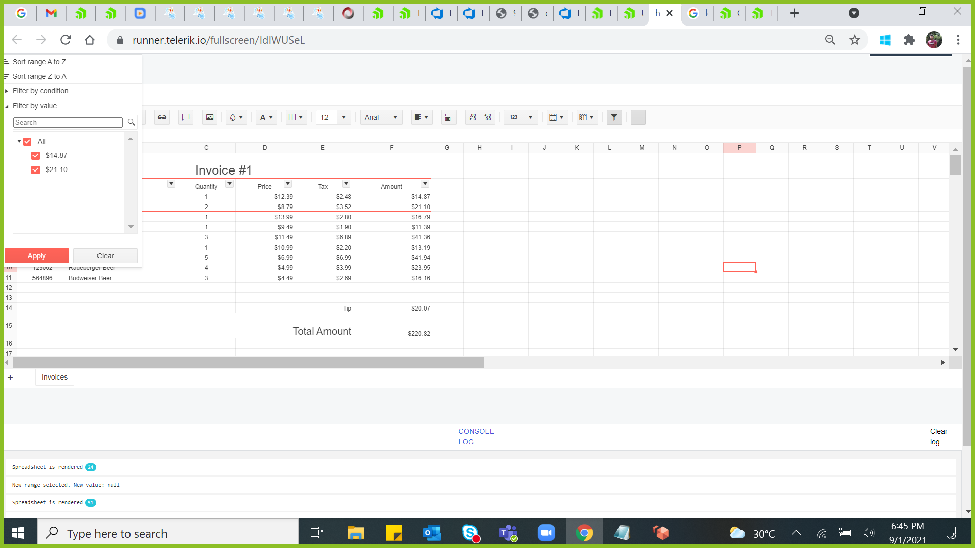Click the text wrap icon
Screen dimensions: 975x548
coord(448,117)
